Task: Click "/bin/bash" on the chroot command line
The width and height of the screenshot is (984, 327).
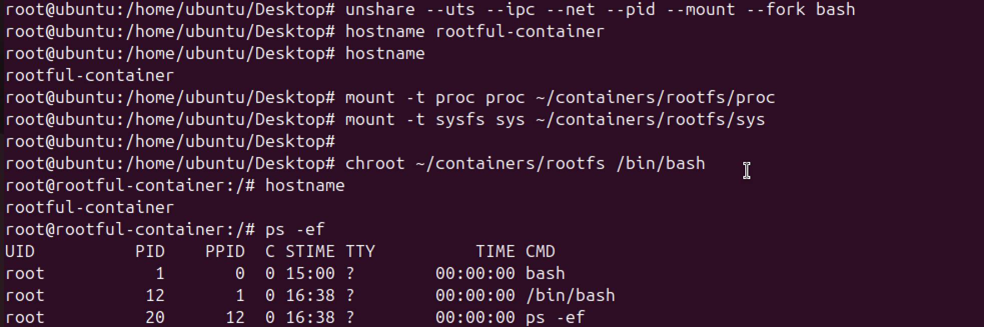Action: tap(660, 163)
